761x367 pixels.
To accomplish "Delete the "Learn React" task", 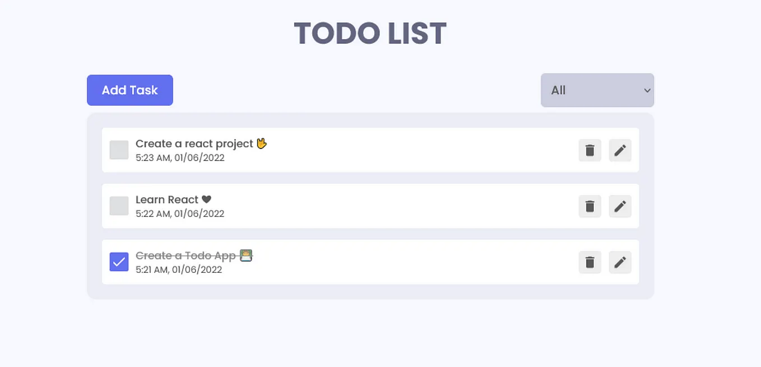I will point(590,206).
